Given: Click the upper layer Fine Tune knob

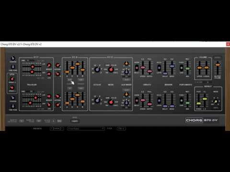Looking at the screenshot, I should coord(13,67).
